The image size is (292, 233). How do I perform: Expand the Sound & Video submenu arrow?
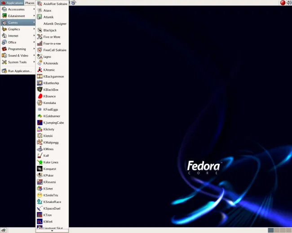pos(34,56)
